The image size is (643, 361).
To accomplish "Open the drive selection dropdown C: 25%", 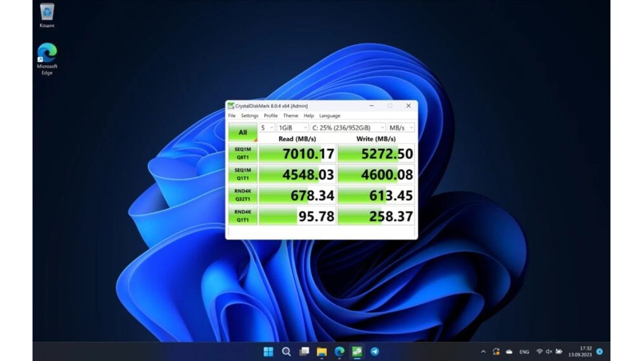I will coord(348,128).
